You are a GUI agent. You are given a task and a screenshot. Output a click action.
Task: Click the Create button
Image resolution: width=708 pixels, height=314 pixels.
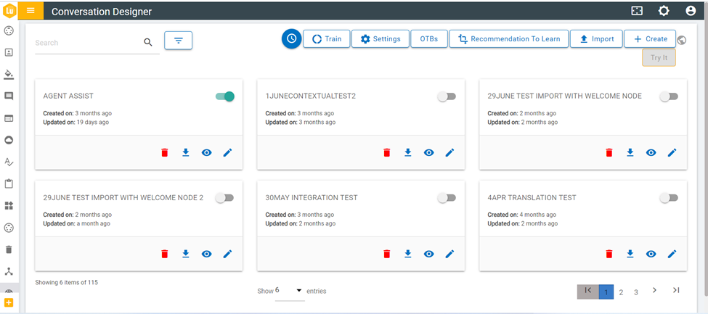pos(650,39)
